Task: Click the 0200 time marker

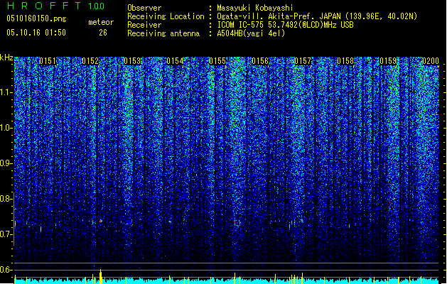Action: click(x=431, y=61)
